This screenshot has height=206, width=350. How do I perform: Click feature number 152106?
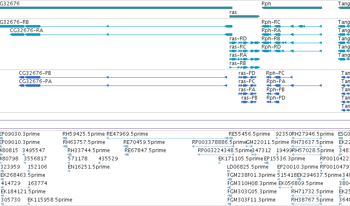[x=37, y=167]
